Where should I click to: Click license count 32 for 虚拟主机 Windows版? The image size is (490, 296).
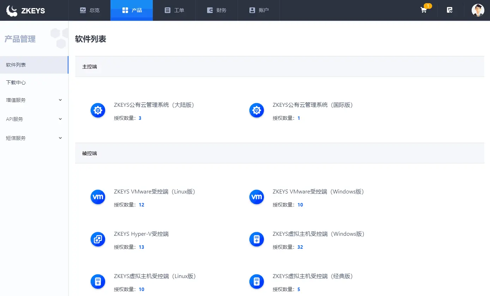300,247
